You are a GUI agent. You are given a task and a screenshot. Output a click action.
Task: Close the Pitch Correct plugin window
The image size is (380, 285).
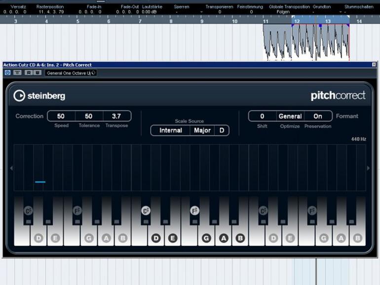tap(374, 65)
